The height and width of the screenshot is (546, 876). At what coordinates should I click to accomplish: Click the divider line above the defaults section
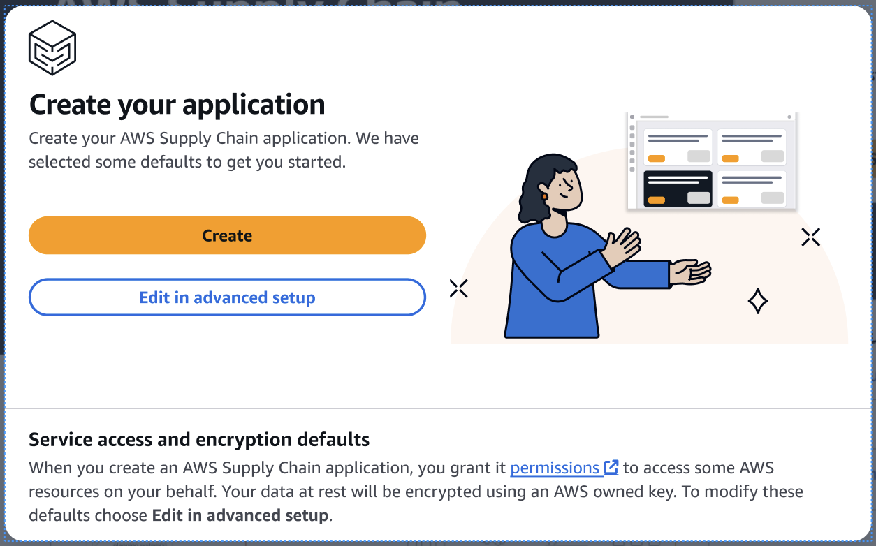point(438,406)
